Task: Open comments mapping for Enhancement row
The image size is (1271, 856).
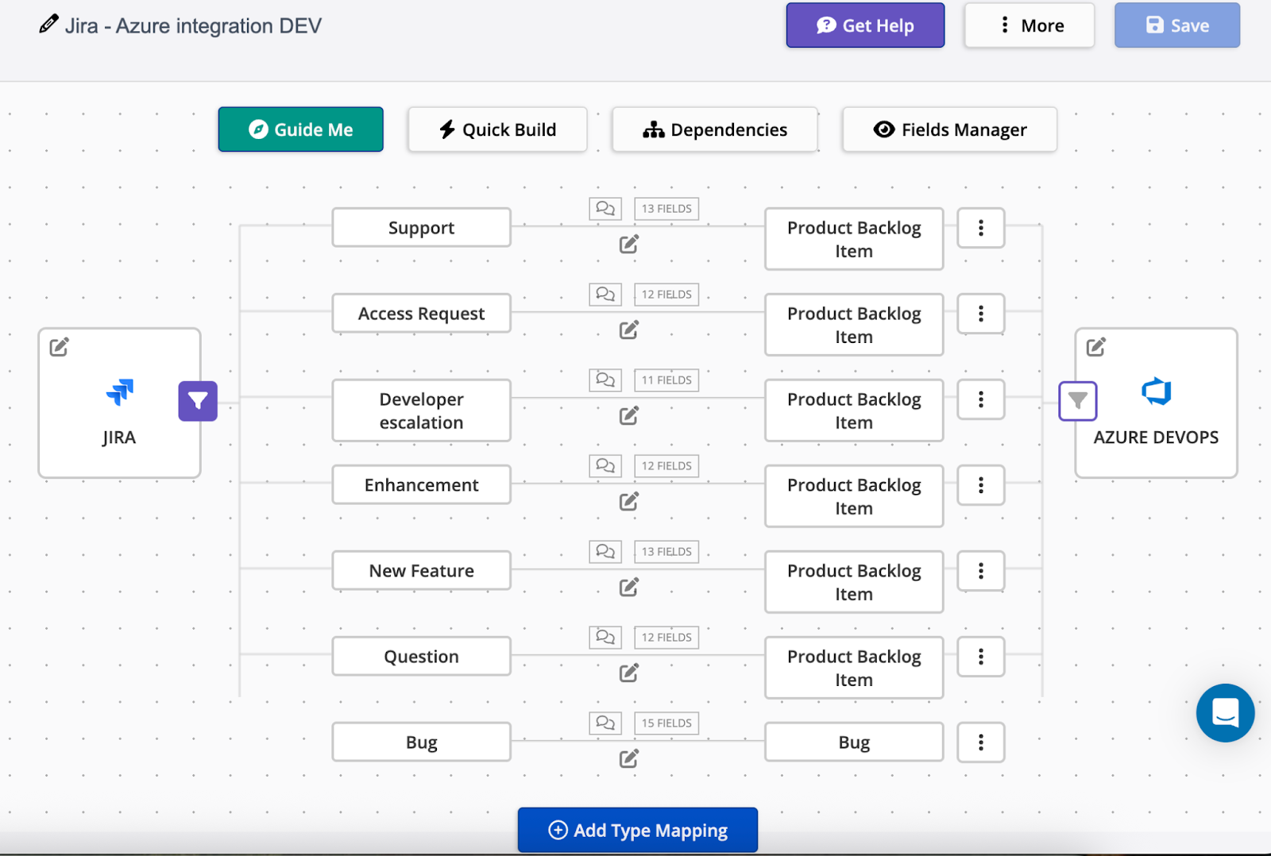Action: click(x=605, y=466)
